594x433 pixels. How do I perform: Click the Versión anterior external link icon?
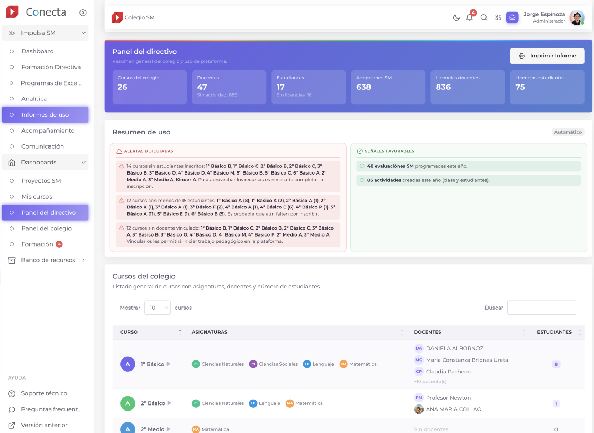(x=12, y=425)
